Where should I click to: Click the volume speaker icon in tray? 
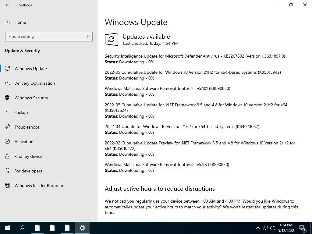[x=273, y=228]
